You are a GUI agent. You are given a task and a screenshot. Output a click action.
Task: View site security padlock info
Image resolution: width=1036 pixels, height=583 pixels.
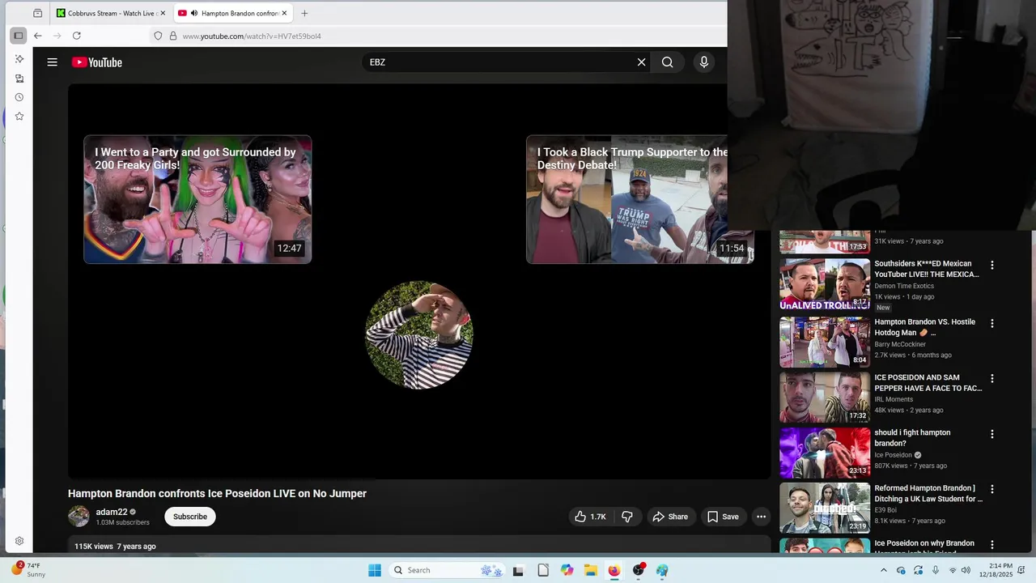tap(173, 36)
